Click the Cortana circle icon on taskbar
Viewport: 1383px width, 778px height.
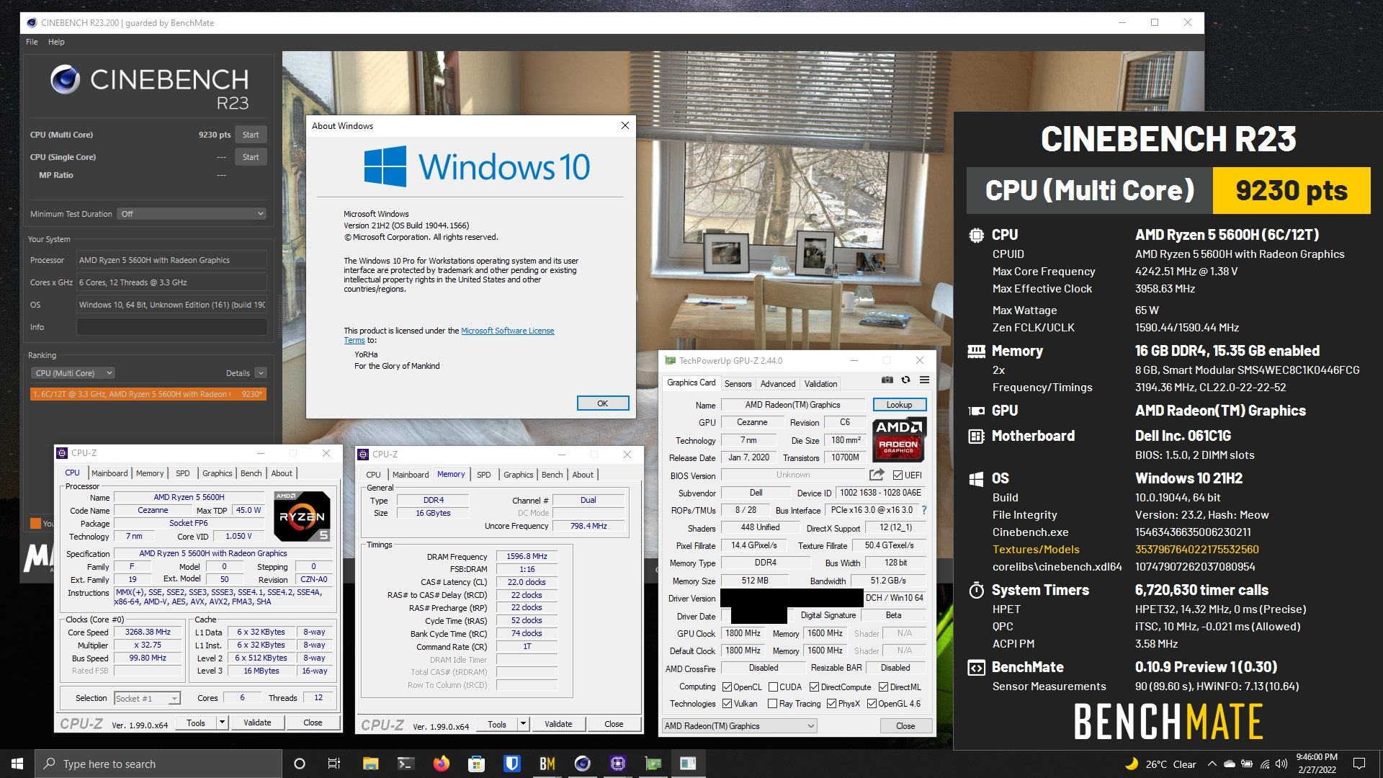300,764
